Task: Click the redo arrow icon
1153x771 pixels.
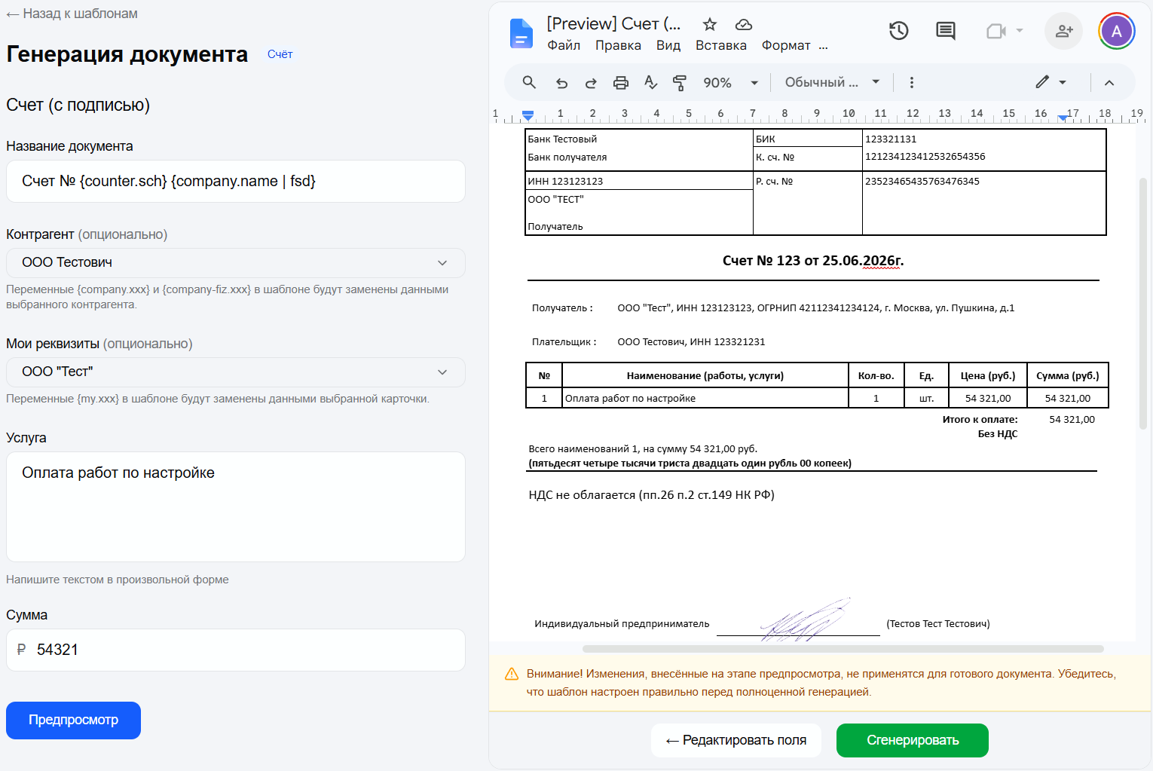Action: click(591, 83)
